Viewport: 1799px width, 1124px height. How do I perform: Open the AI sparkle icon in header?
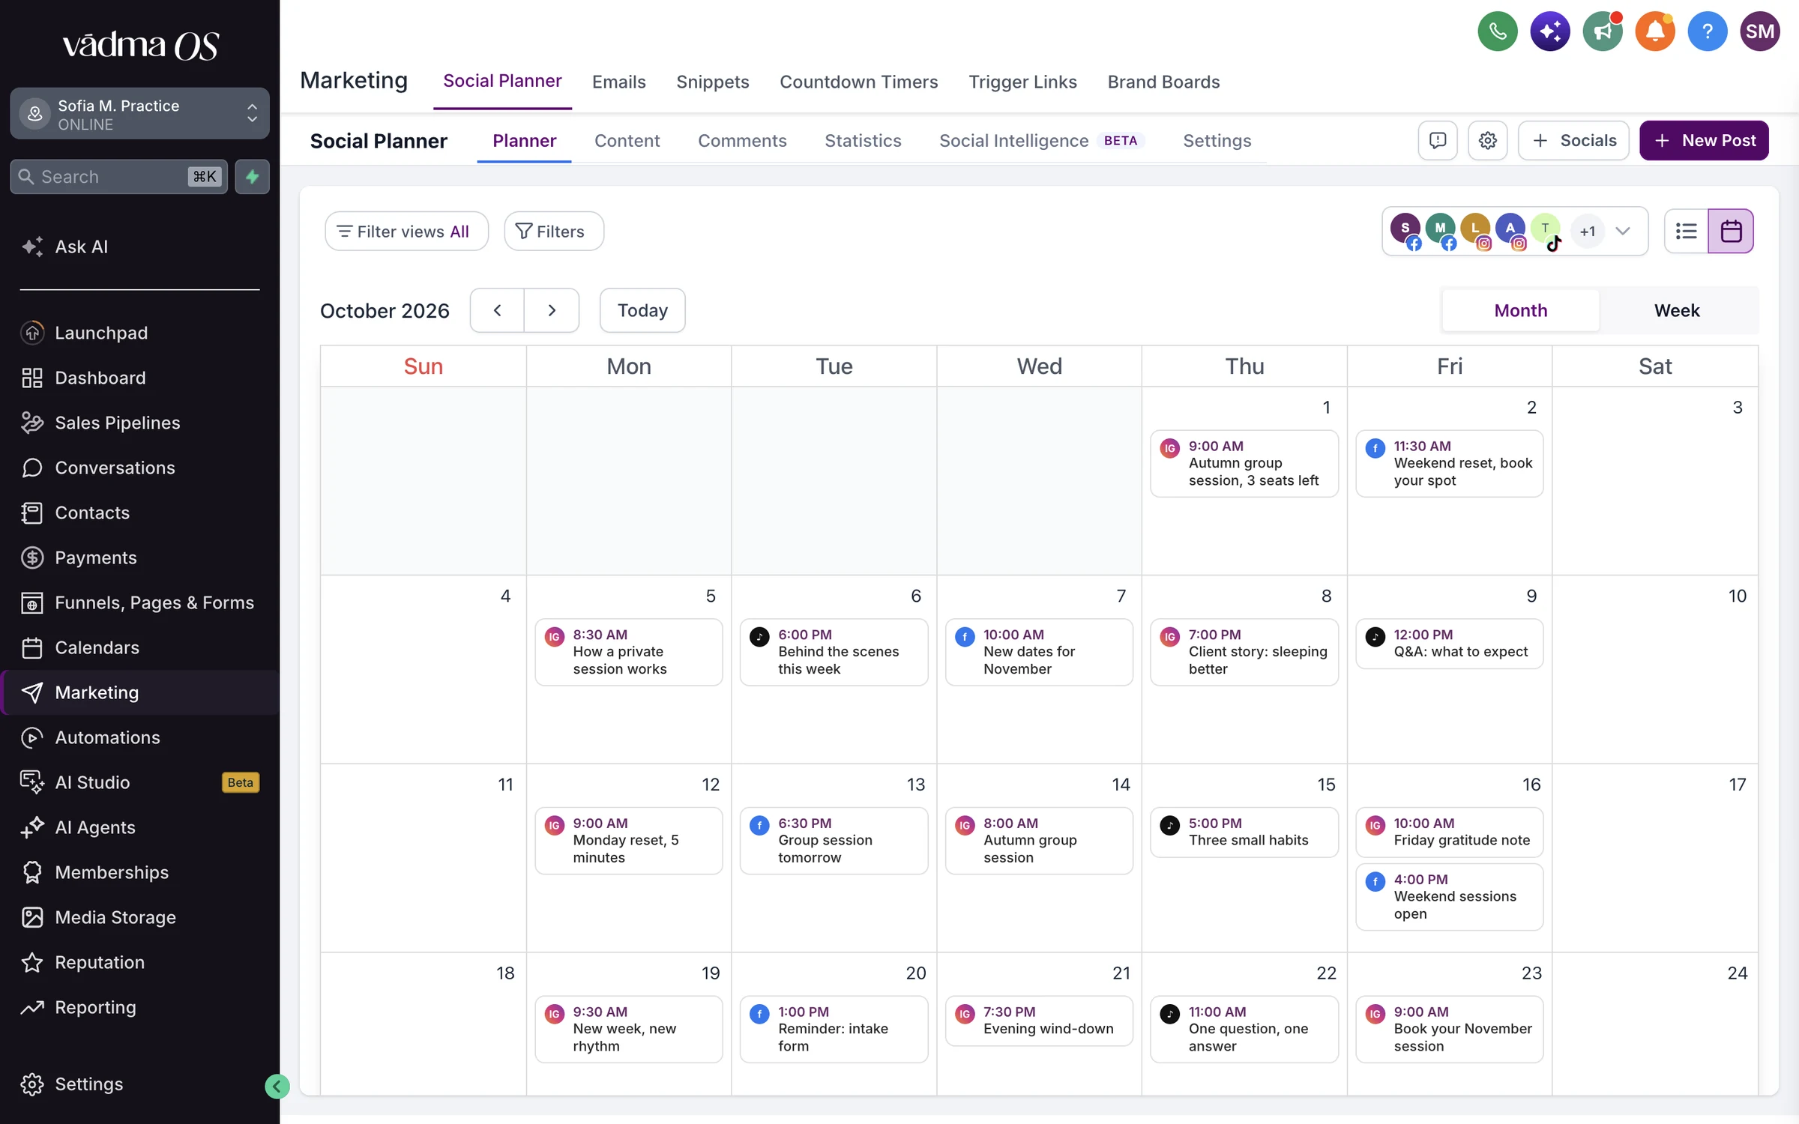tap(1549, 31)
